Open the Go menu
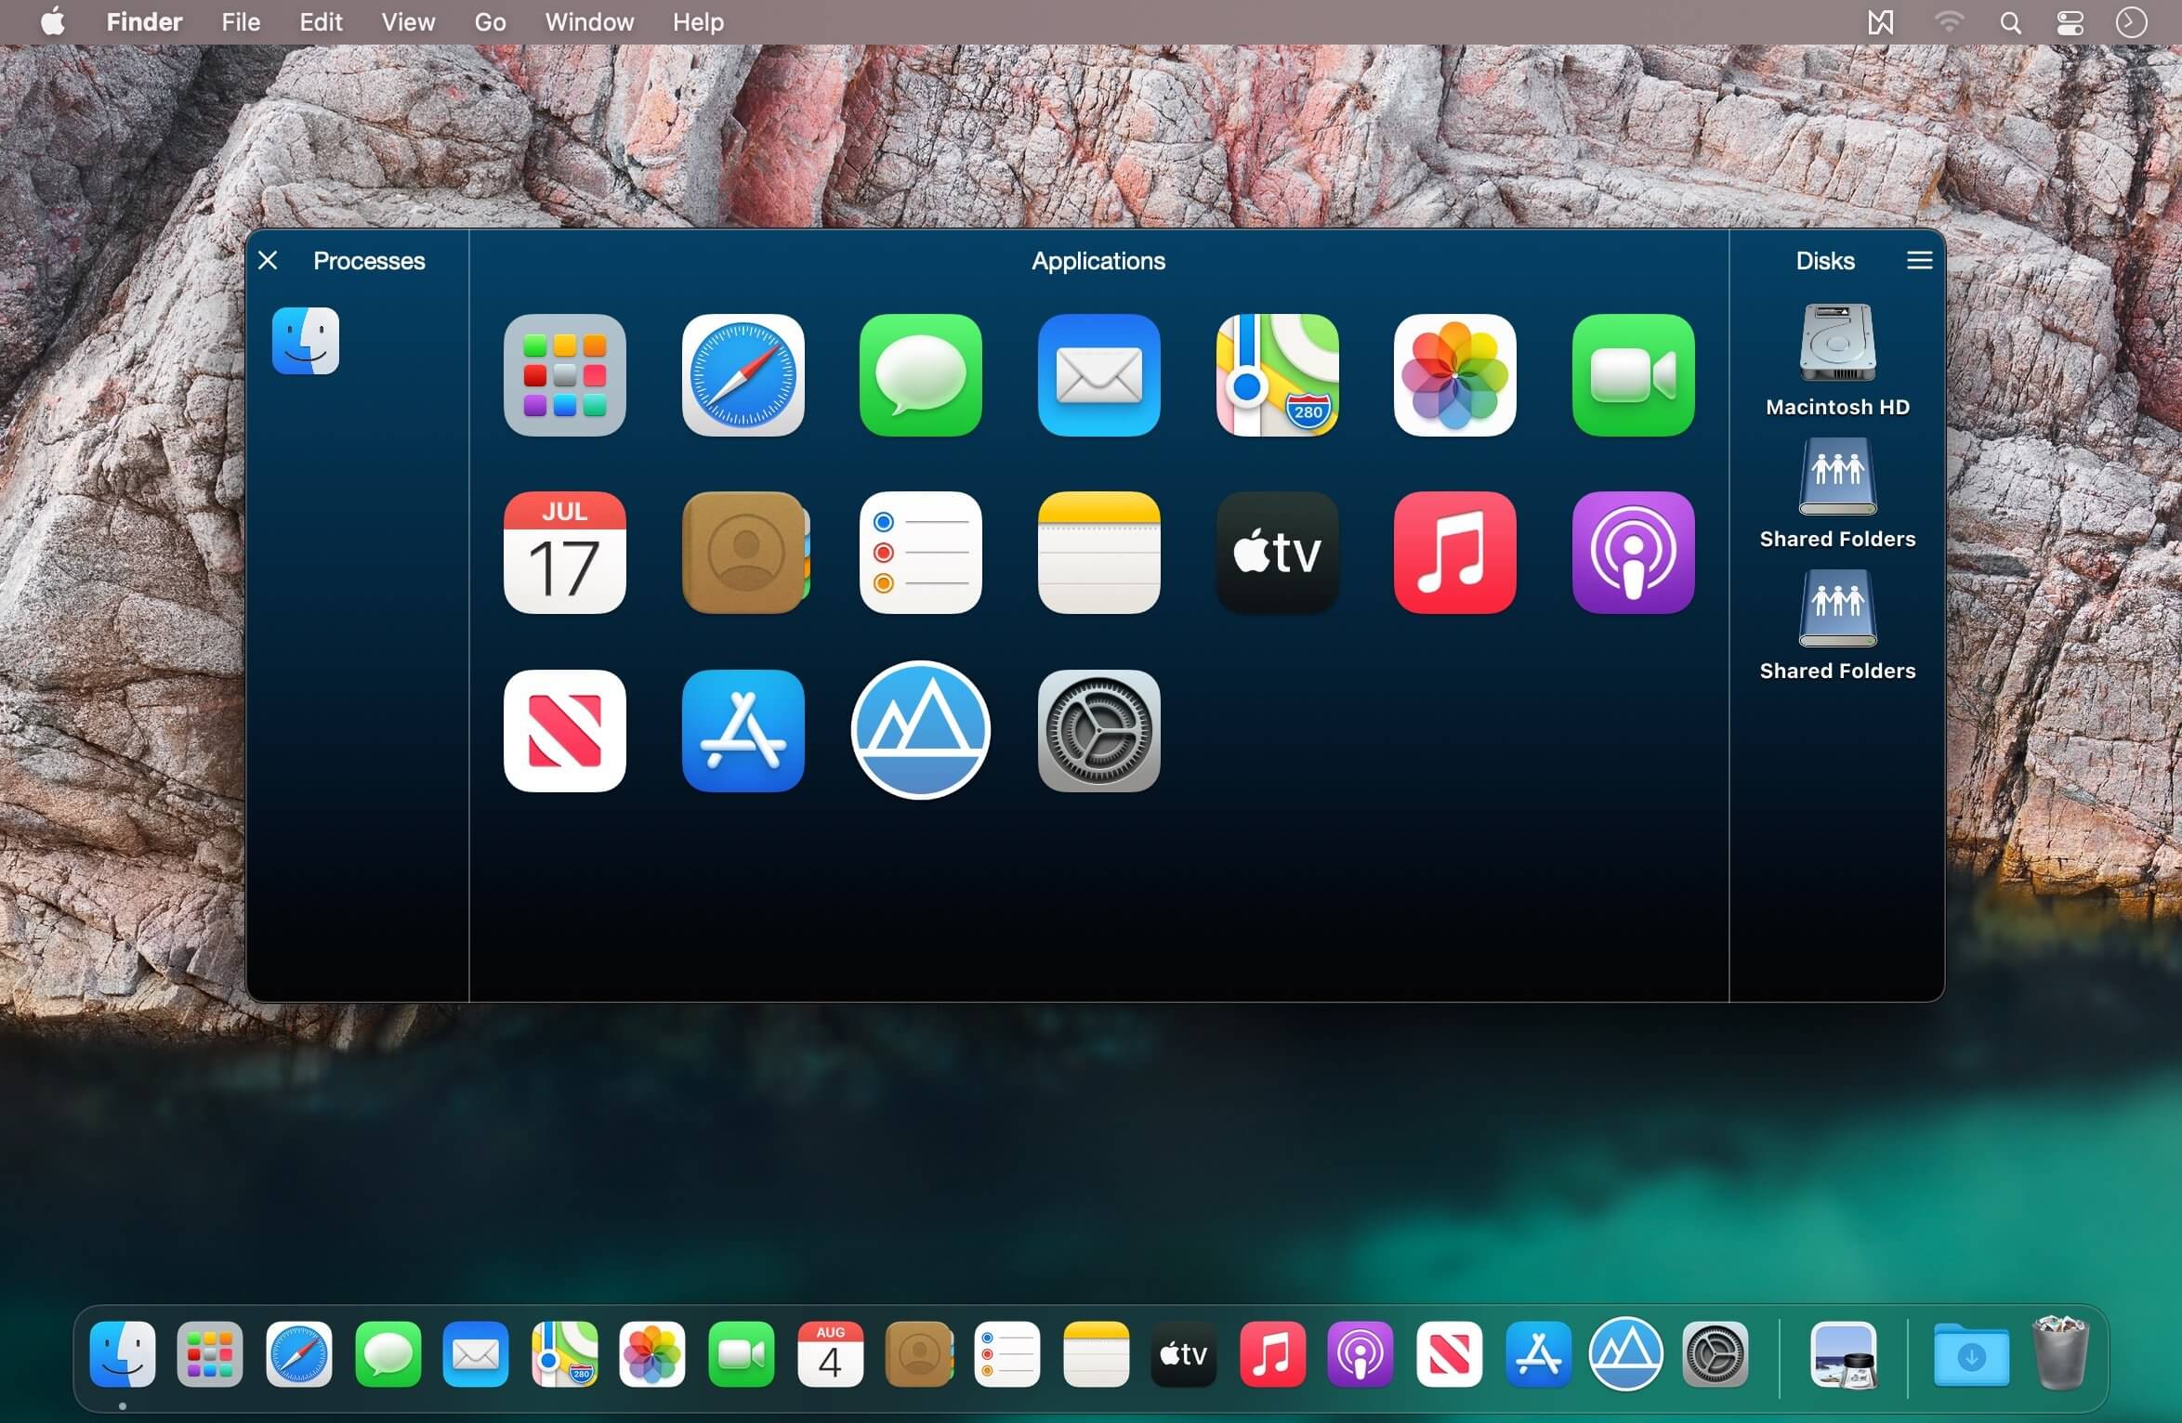The width and height of the screenshot is (2182, 1423). tap(490, 22)
